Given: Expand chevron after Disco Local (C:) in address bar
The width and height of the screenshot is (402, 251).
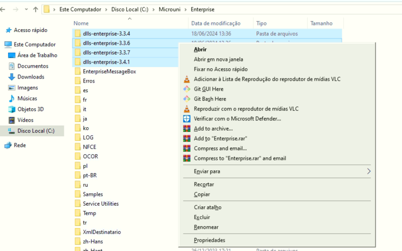Looking at the screenshot, I should (x=153, y=10).
